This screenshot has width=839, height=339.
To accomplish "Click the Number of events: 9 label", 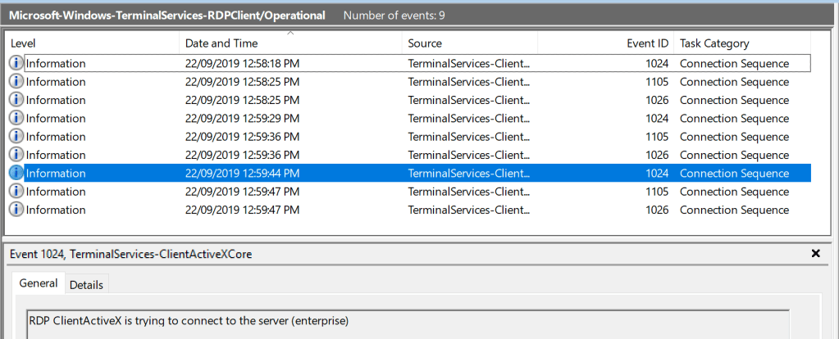I will point(394,15).
